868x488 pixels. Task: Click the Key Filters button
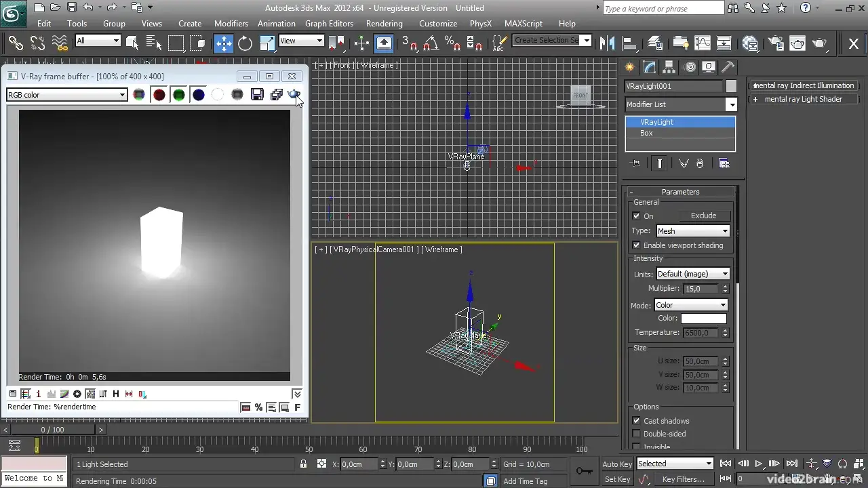pos(683,479)
